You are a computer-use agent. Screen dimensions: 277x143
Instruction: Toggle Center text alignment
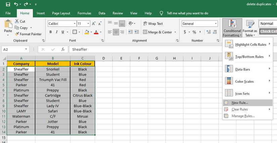coord(116,32)
